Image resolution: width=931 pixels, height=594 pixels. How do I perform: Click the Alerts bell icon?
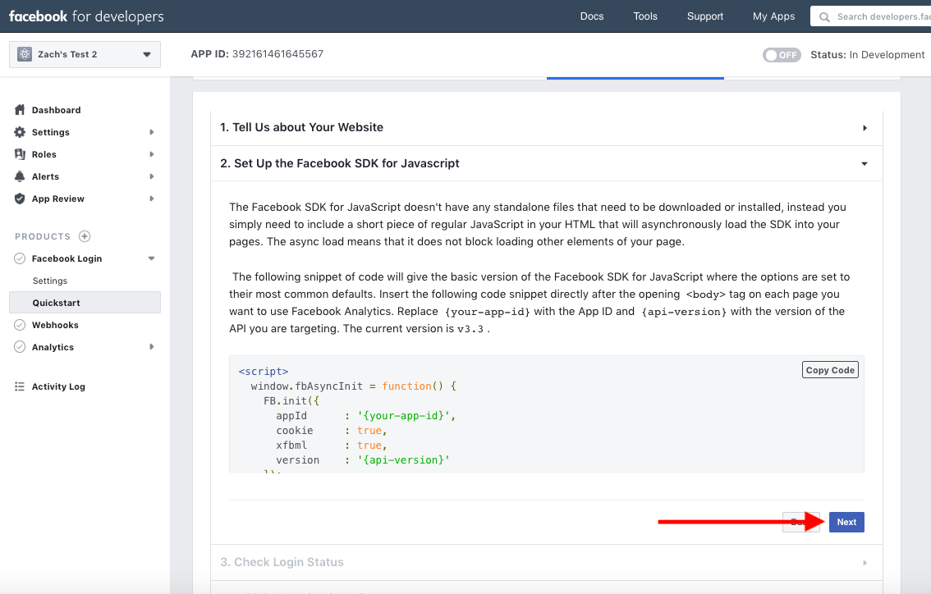click(x=20, y=176)
